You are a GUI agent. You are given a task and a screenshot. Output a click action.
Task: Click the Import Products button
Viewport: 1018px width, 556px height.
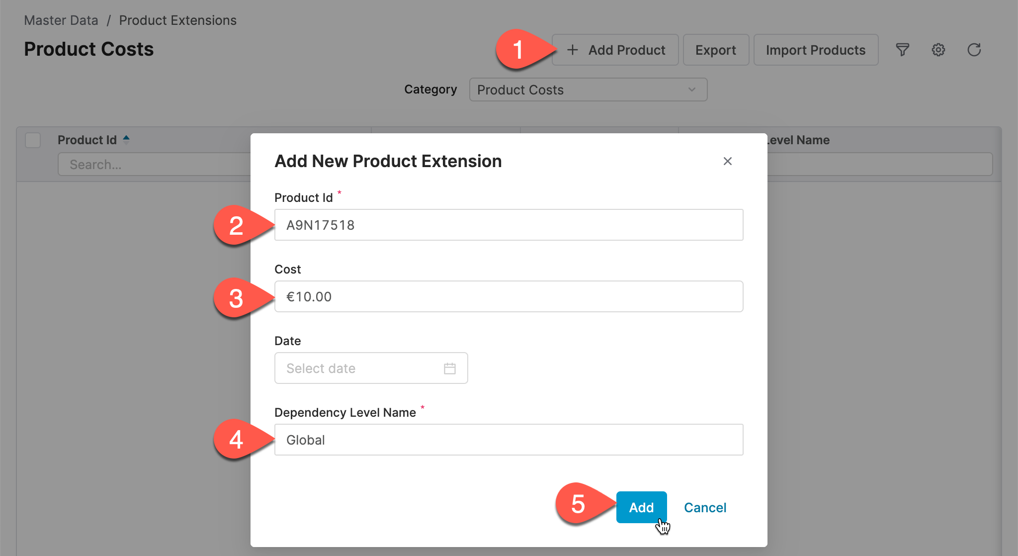coord(816,50)
